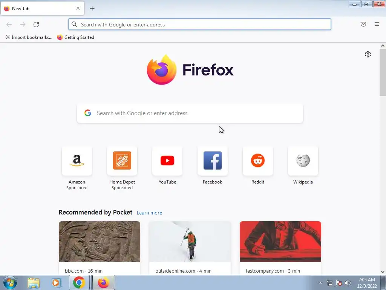Close the New Tab tab

click(x=78, y=8)
